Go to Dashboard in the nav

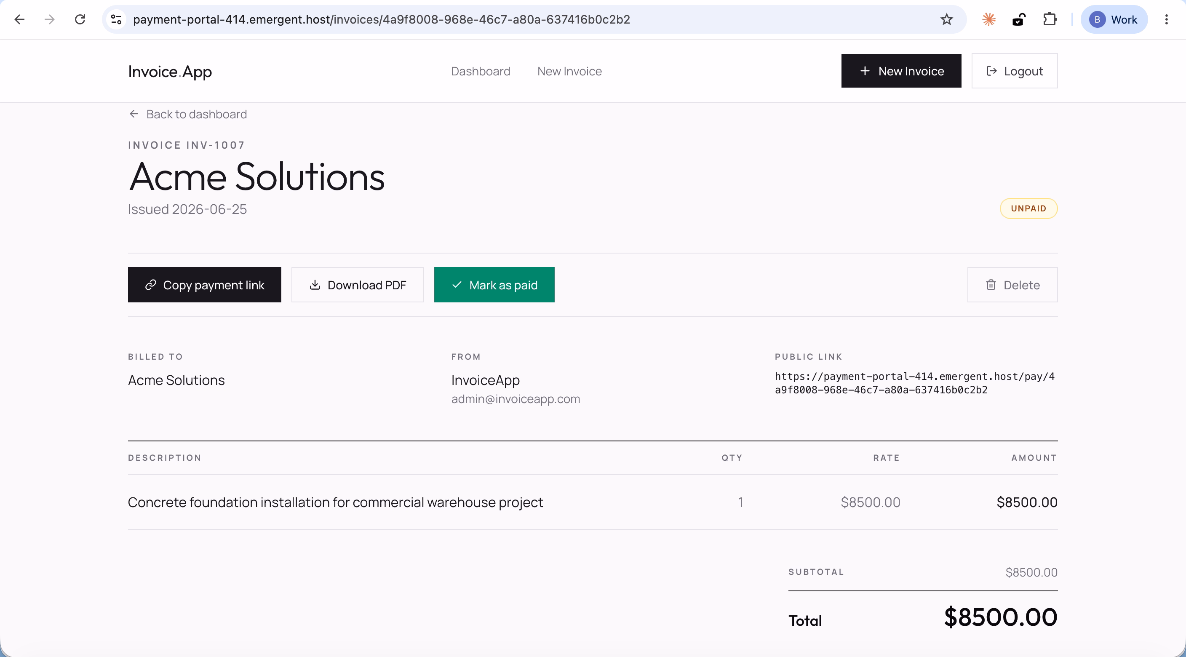480,71
